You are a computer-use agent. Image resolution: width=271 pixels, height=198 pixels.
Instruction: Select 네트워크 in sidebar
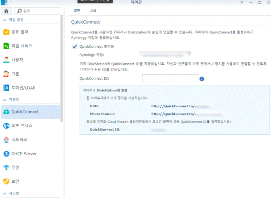30,139
